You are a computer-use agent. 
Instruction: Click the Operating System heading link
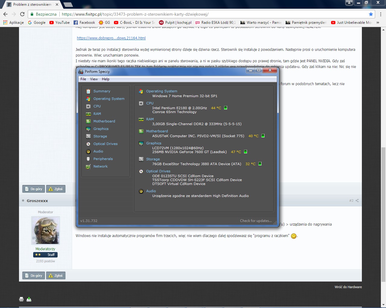pos(162,91)
